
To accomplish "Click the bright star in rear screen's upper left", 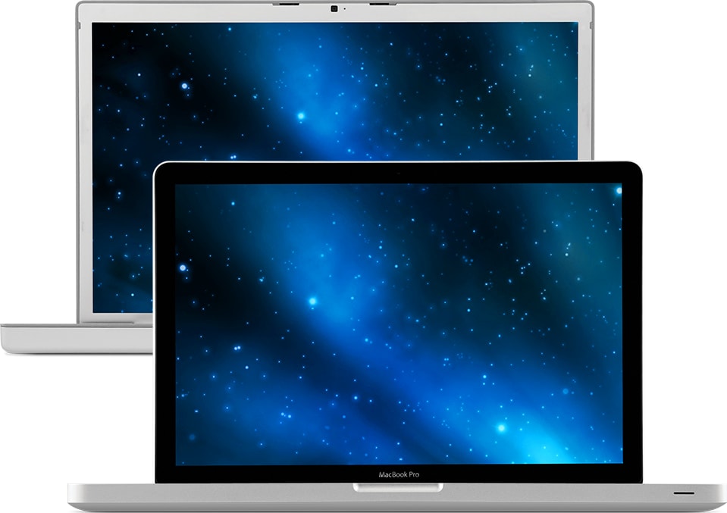I will pyautogui.click(x=184, y=86).
